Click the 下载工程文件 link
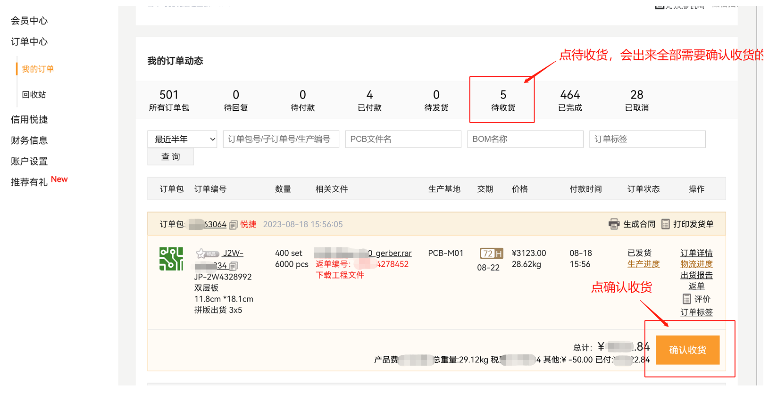The image size is (769, 393). [340, 275]
